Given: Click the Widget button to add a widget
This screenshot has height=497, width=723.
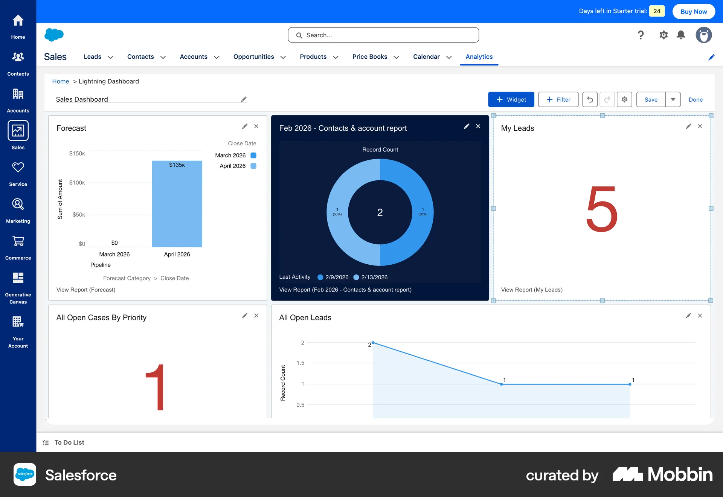Looking at the screenshot, I should click(511, 99).
